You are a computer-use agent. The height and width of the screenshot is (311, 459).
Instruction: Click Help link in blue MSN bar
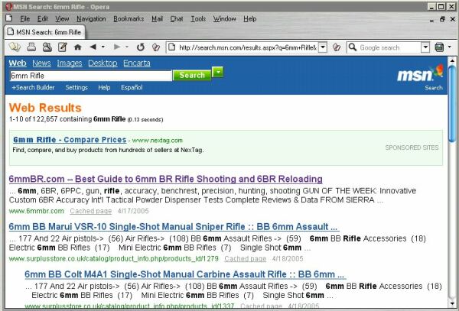104,87
